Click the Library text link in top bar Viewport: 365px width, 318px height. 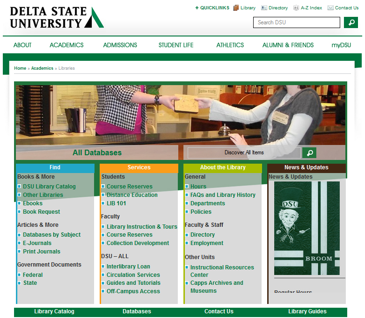click(248, 8)
